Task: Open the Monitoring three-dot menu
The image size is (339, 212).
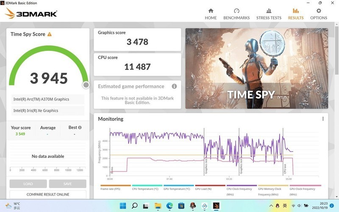Action: tap(323, 119)
